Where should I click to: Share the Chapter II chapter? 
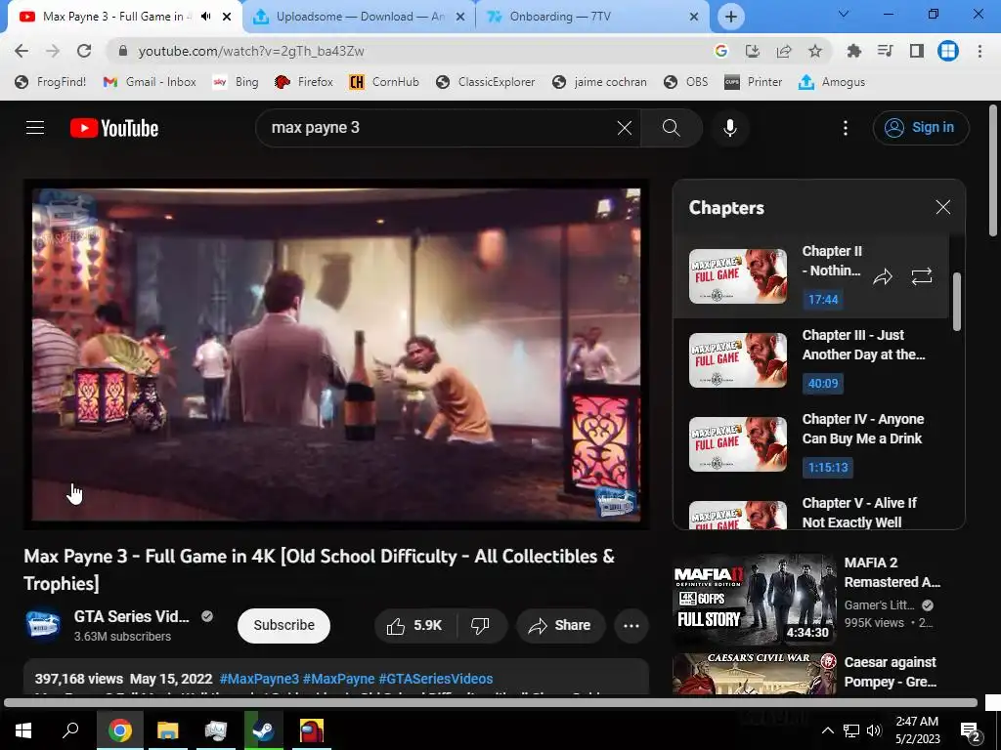pyautogui.click(x=883, y=276)
